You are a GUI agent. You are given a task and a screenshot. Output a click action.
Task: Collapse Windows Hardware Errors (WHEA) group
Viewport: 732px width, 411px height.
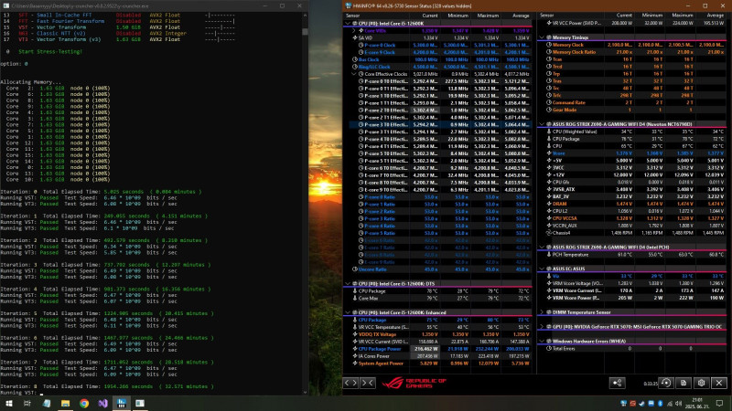542,341
